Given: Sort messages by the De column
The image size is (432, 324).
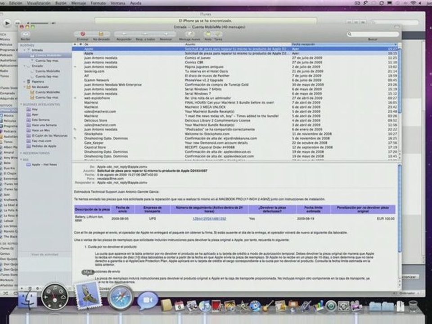Looking at the screenshot, I should 134,44.
